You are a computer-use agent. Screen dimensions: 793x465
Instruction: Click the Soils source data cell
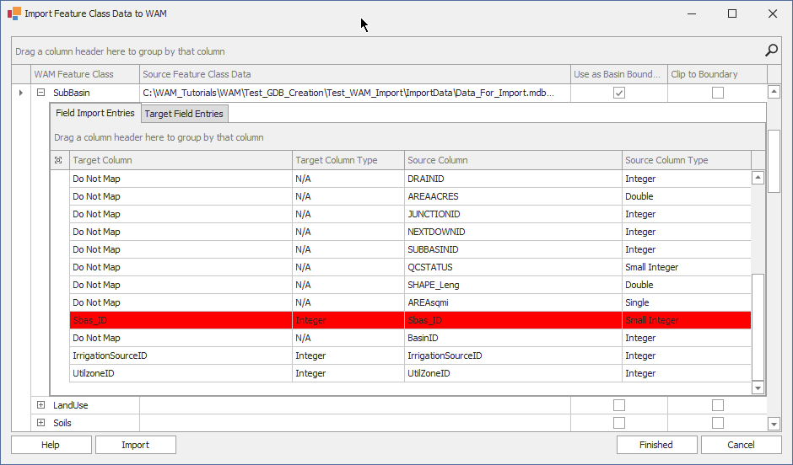[x=355, y=423]
